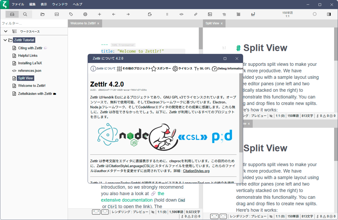Select the Zettlr Tutorial folder
Screen dimensions: 338x220
pos(24,40)
